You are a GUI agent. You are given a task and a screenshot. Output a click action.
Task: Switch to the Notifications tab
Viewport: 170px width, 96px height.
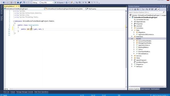click(155, 89)
